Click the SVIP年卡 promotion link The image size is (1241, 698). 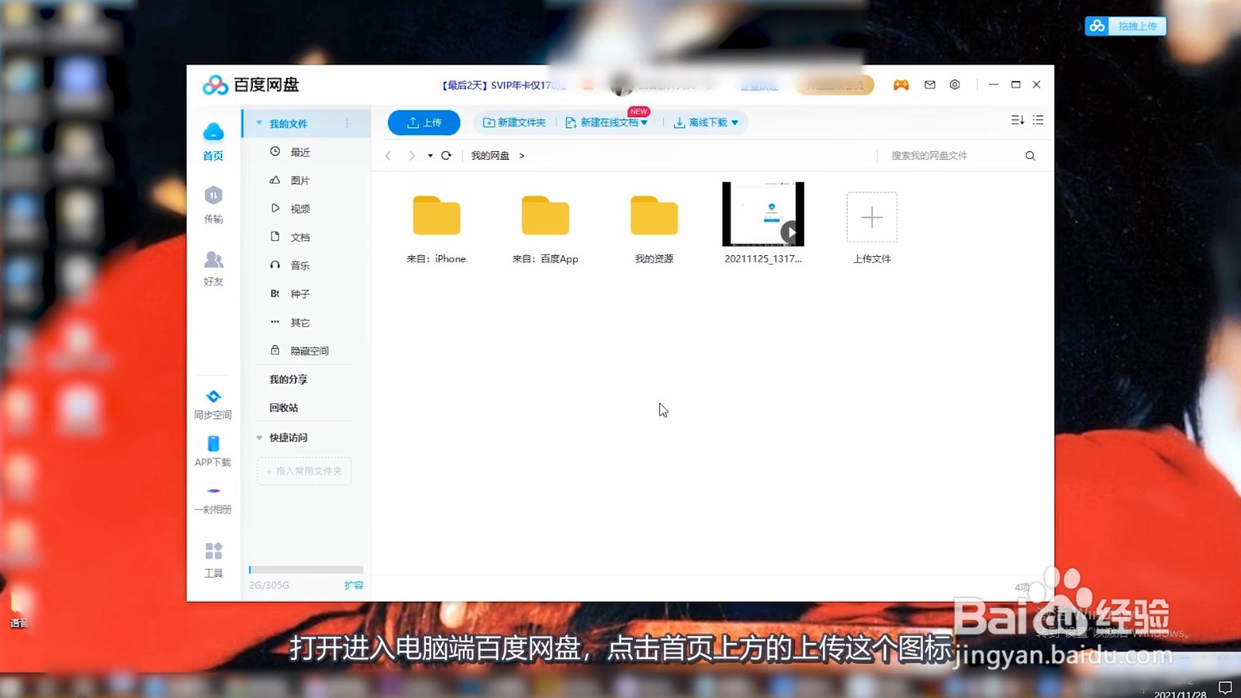[x=503, y=85]
